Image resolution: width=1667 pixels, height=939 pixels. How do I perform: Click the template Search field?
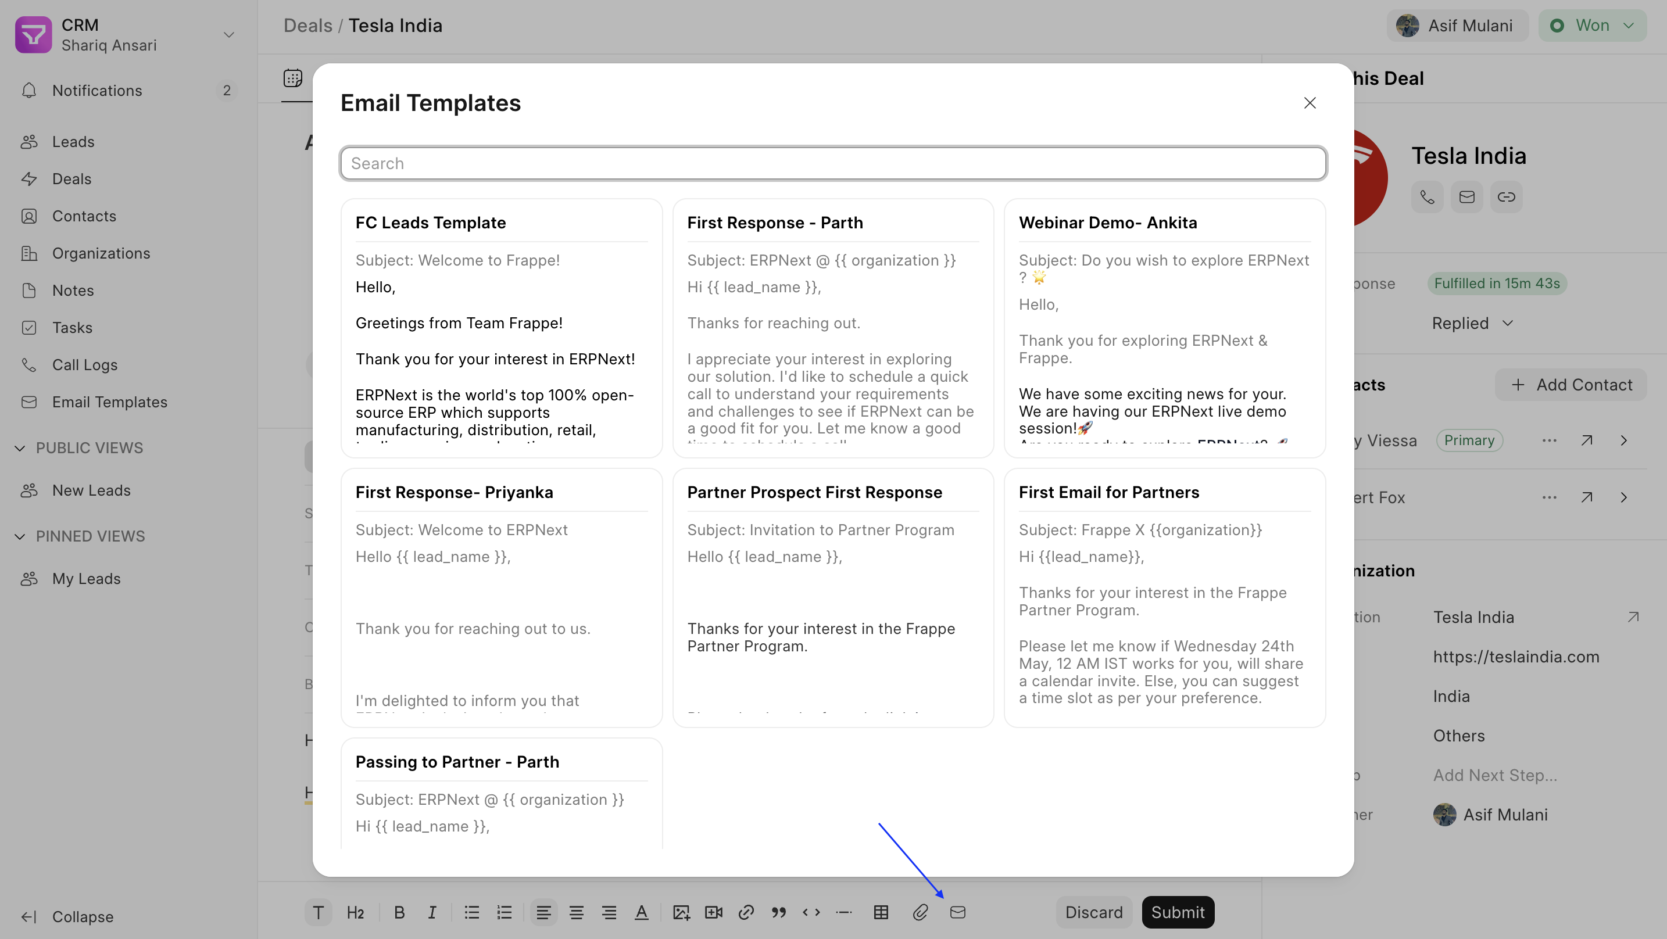tap(833, 164)
